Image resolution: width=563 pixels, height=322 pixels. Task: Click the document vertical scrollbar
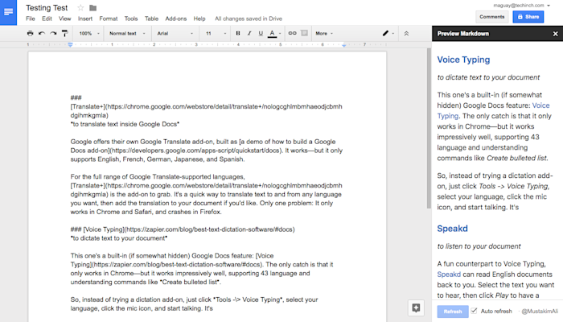point(429,127)
